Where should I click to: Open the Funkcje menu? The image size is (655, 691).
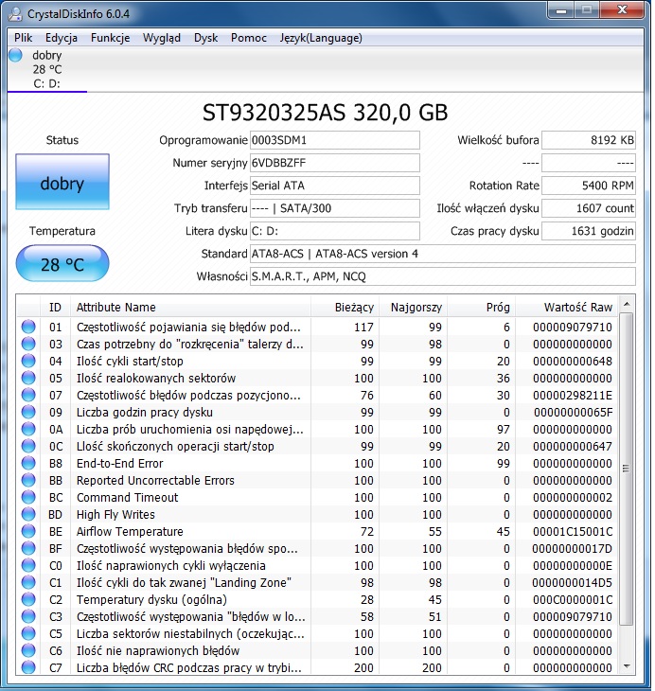110,38
